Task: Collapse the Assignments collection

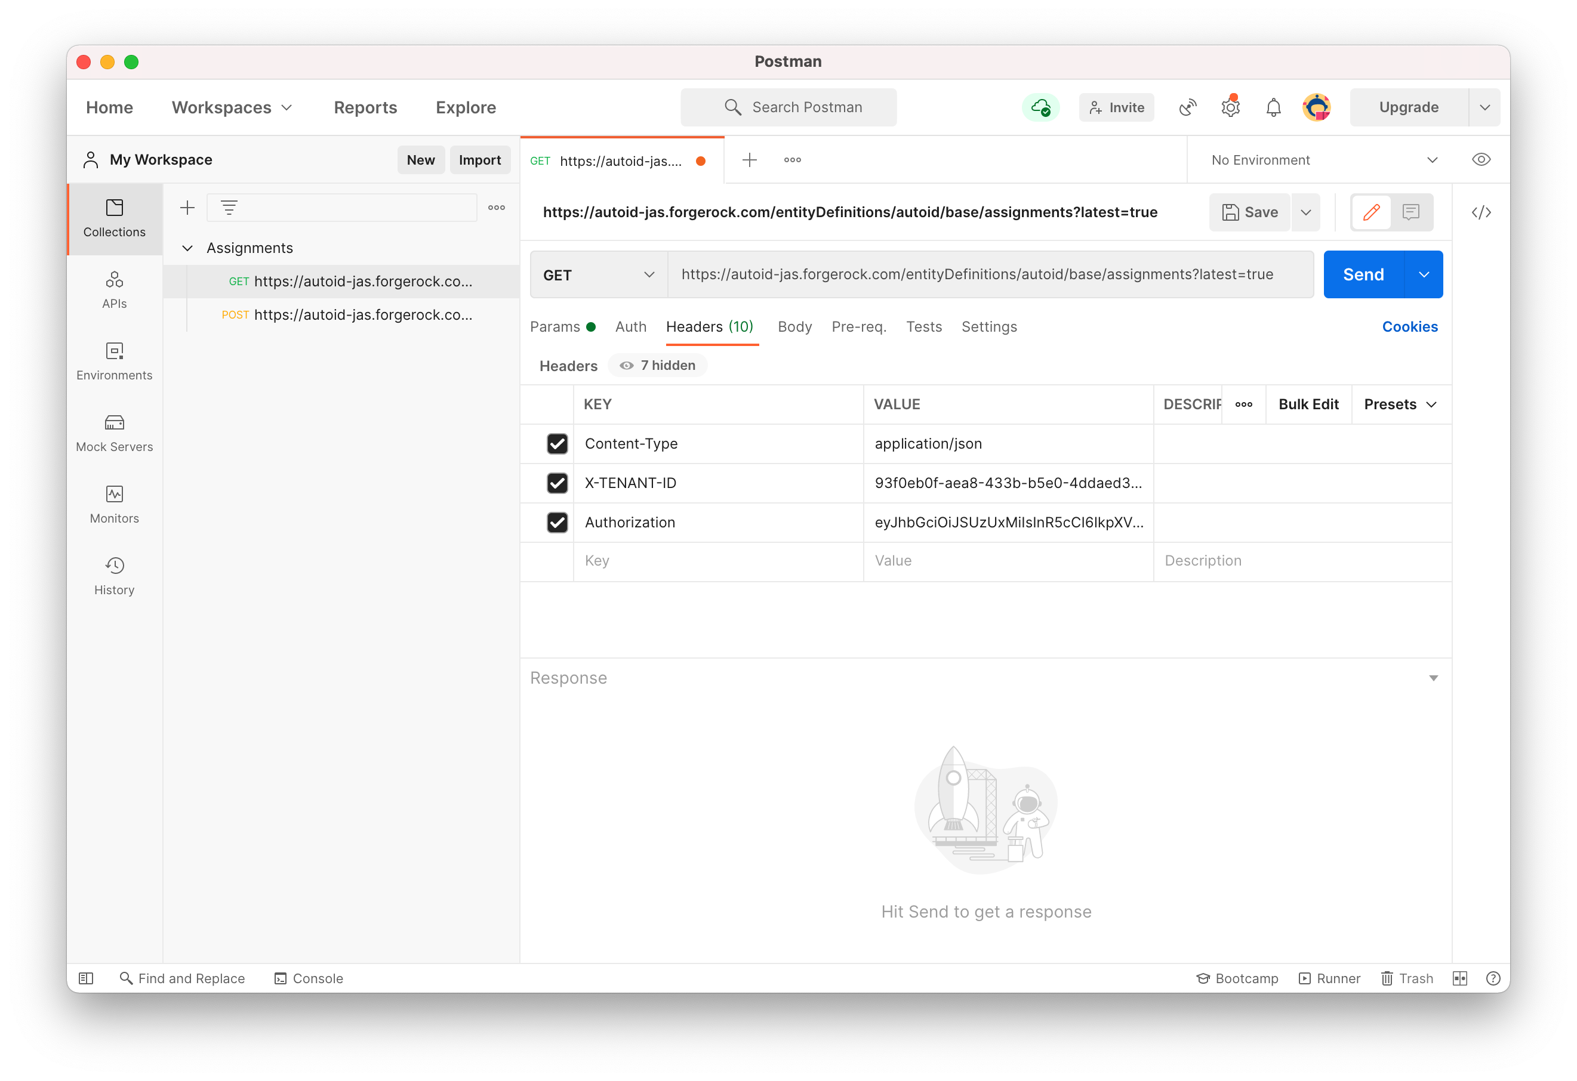Action: click(x=187, y=248)
